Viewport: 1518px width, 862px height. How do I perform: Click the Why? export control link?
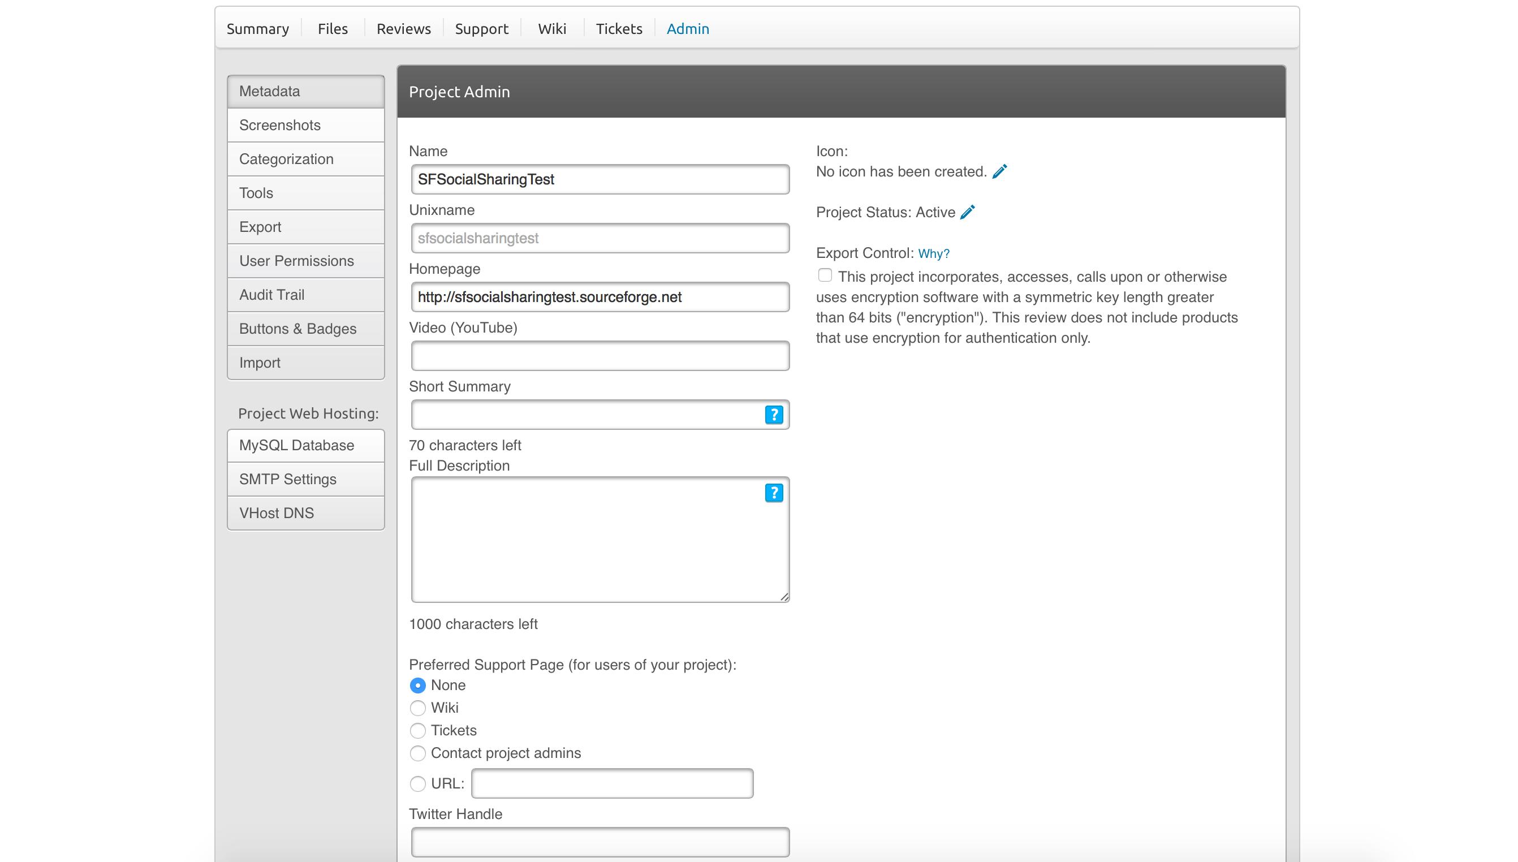point(933,253)
